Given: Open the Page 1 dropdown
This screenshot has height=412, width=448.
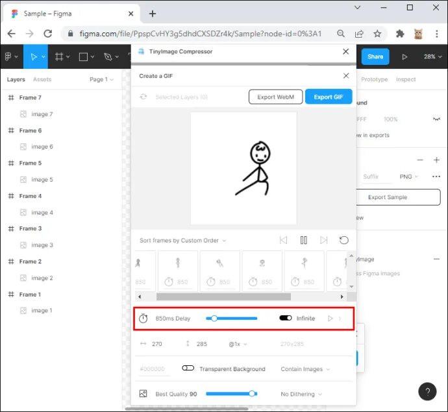Looking at the screenshot, I should click(101, 79).
